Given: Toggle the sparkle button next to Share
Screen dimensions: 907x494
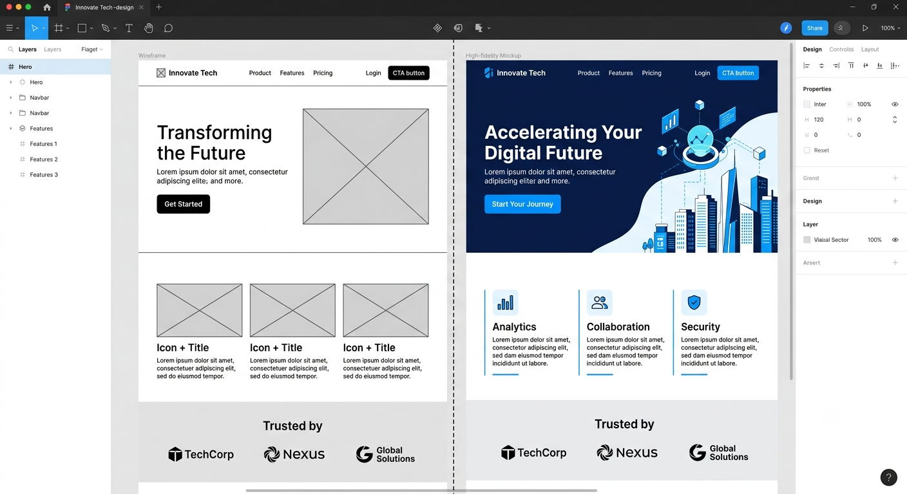Looking at the screenshot, I should 841,28.
